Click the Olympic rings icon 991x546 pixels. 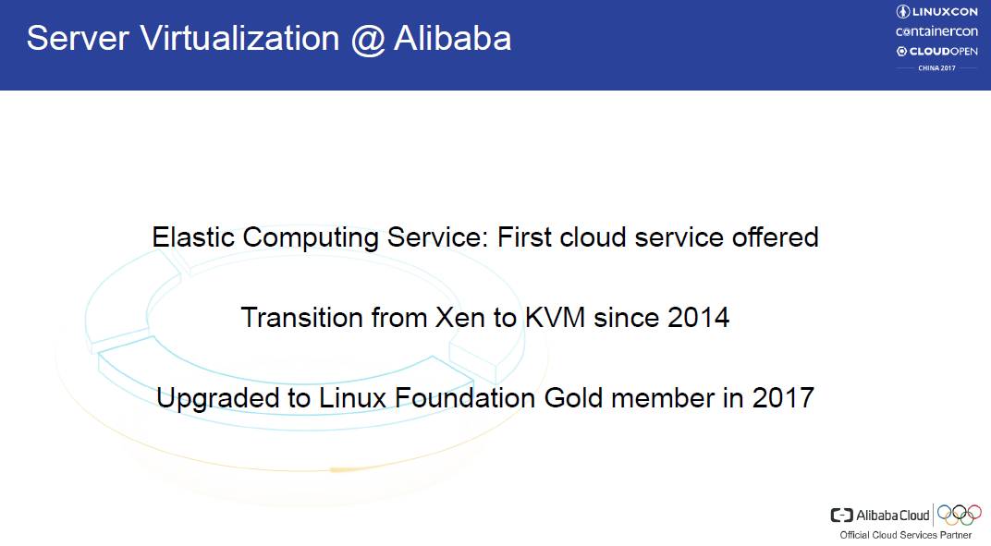tap(960, 514)
